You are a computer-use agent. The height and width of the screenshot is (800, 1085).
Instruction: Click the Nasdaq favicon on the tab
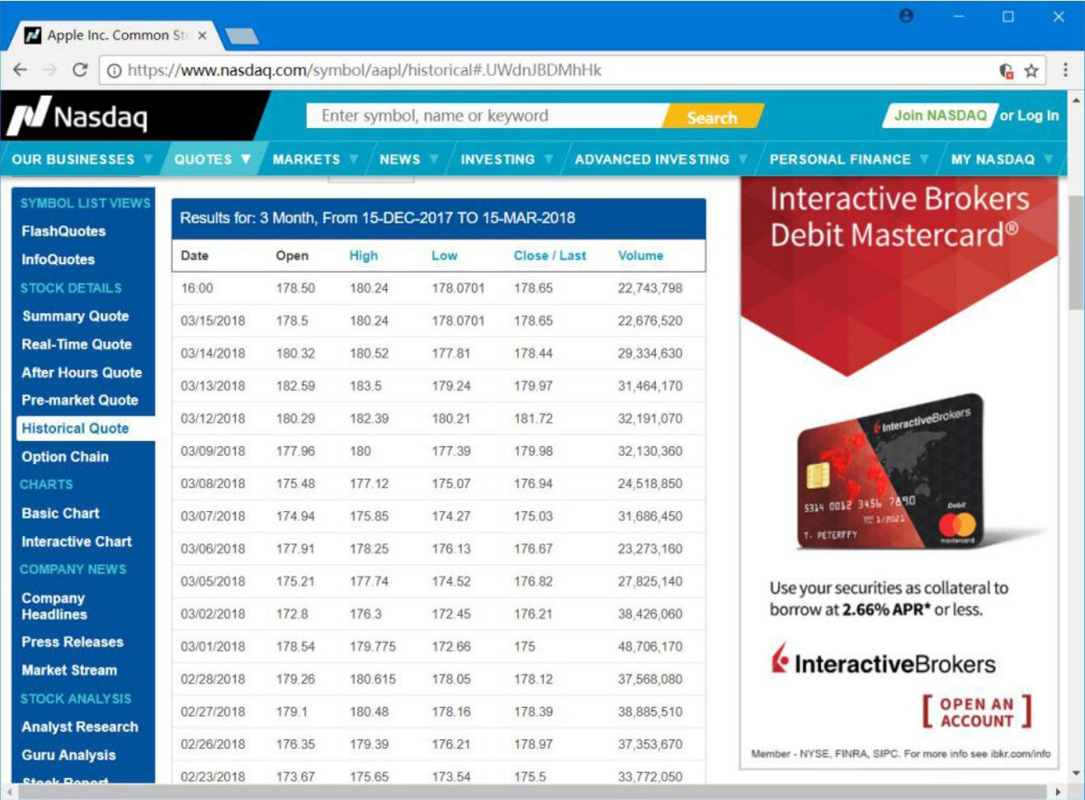click(32, 36)
